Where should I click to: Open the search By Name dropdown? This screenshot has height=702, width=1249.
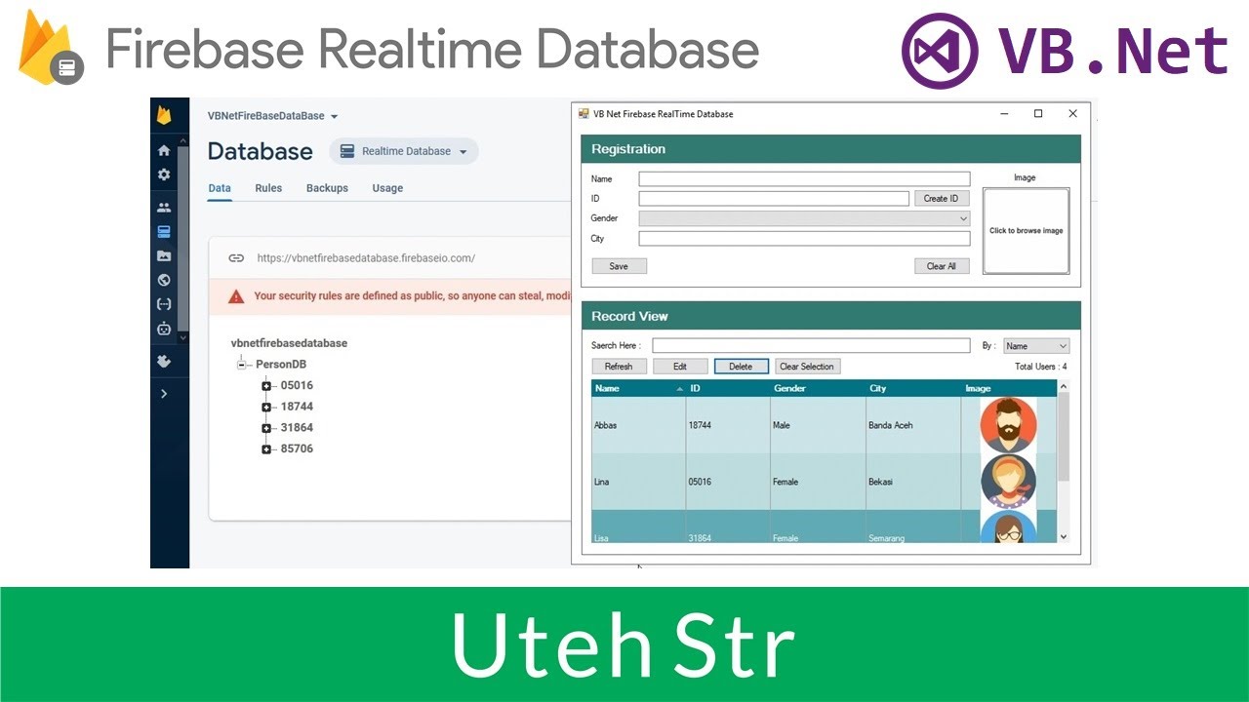click(1036, 346)
